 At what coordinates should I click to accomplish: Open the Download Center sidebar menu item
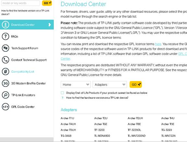[27, 25]
